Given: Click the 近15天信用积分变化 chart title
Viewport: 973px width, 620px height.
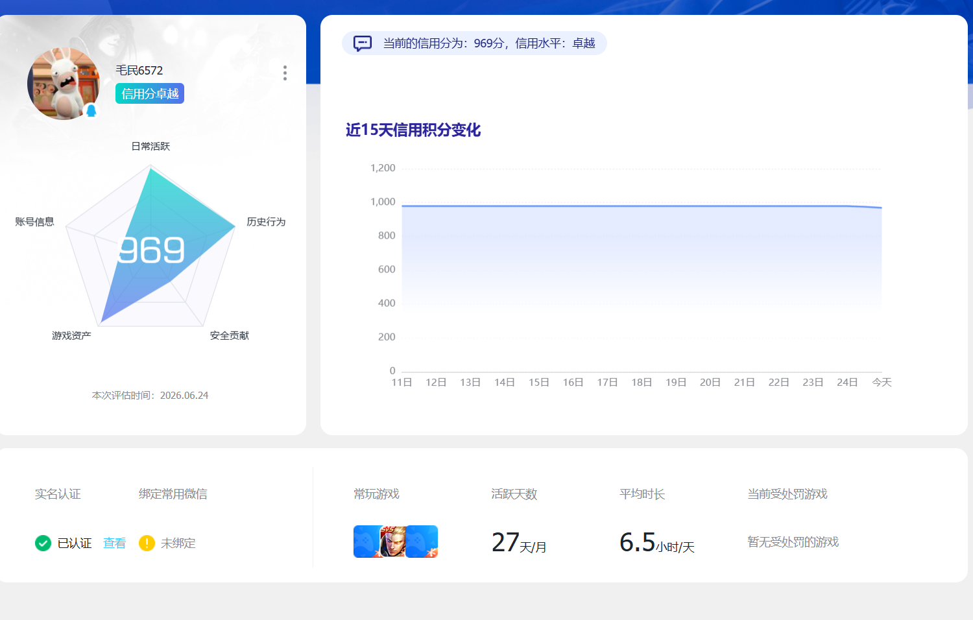Looking at the screenshot, I should pos(413,130).
